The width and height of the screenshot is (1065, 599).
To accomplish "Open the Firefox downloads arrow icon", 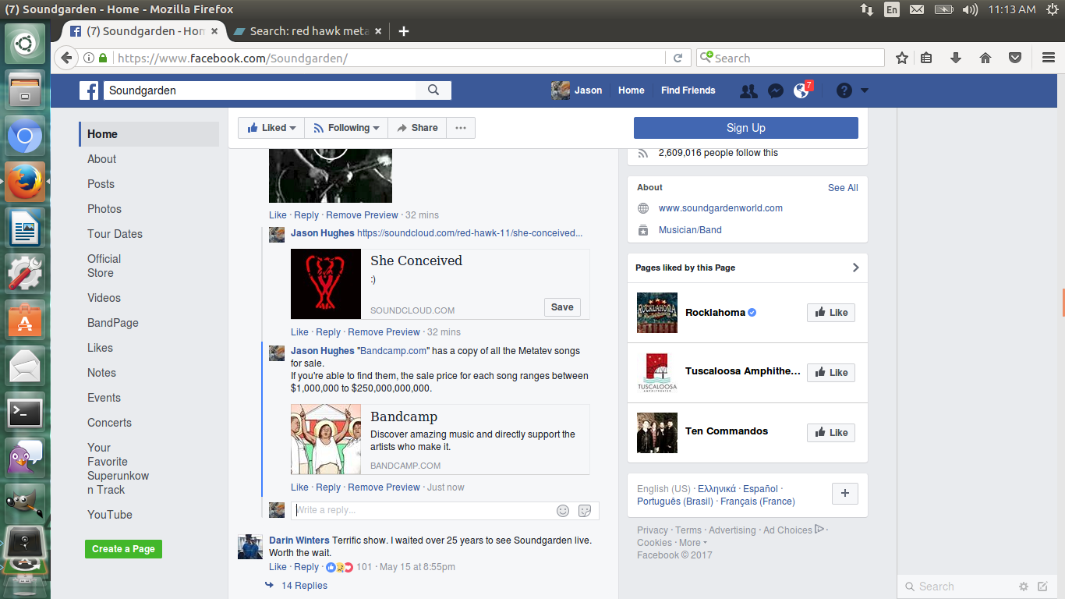I will 956,58.
